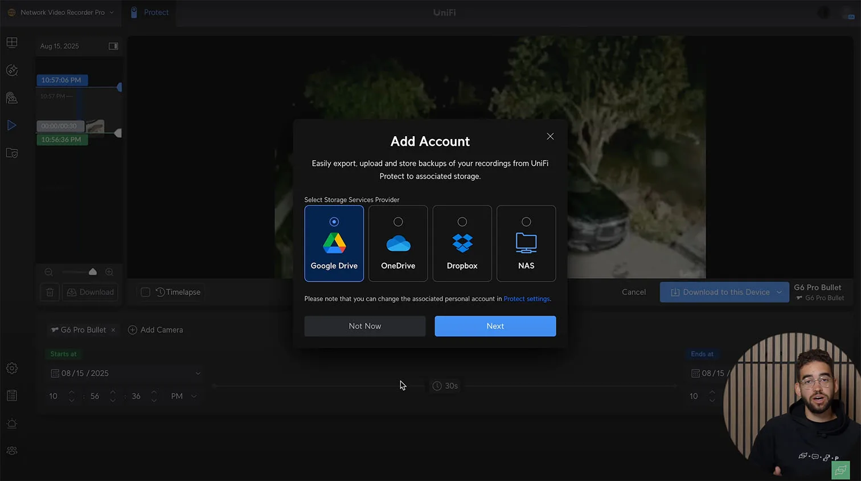
Task: Open the playback play icon in sidebar
Action: click(12, 125)
